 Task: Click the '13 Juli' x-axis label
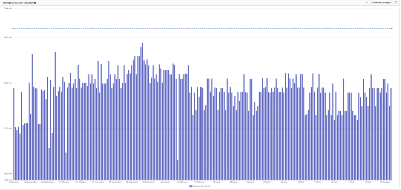point(351,182)
